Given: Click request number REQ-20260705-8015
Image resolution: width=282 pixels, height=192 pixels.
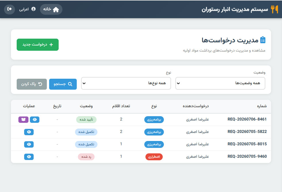Looking at the screenshot, I should 247,144.
